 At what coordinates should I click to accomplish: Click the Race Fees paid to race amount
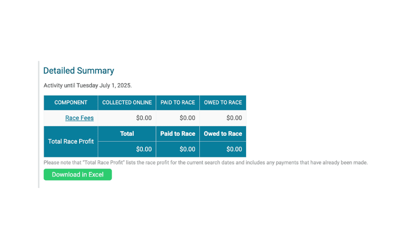coord(187,118)
